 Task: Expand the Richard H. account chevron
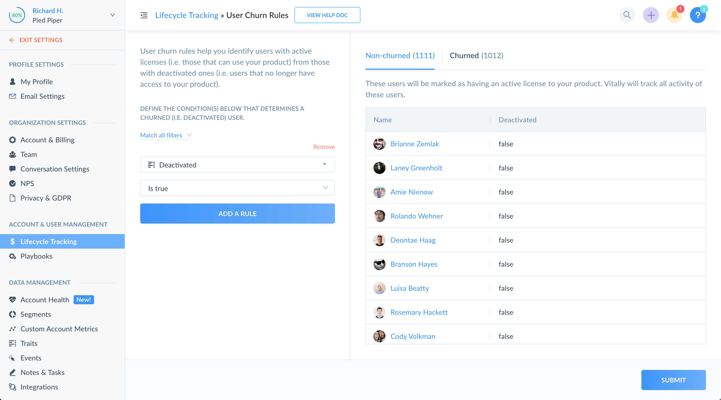(x=112, y=15)
